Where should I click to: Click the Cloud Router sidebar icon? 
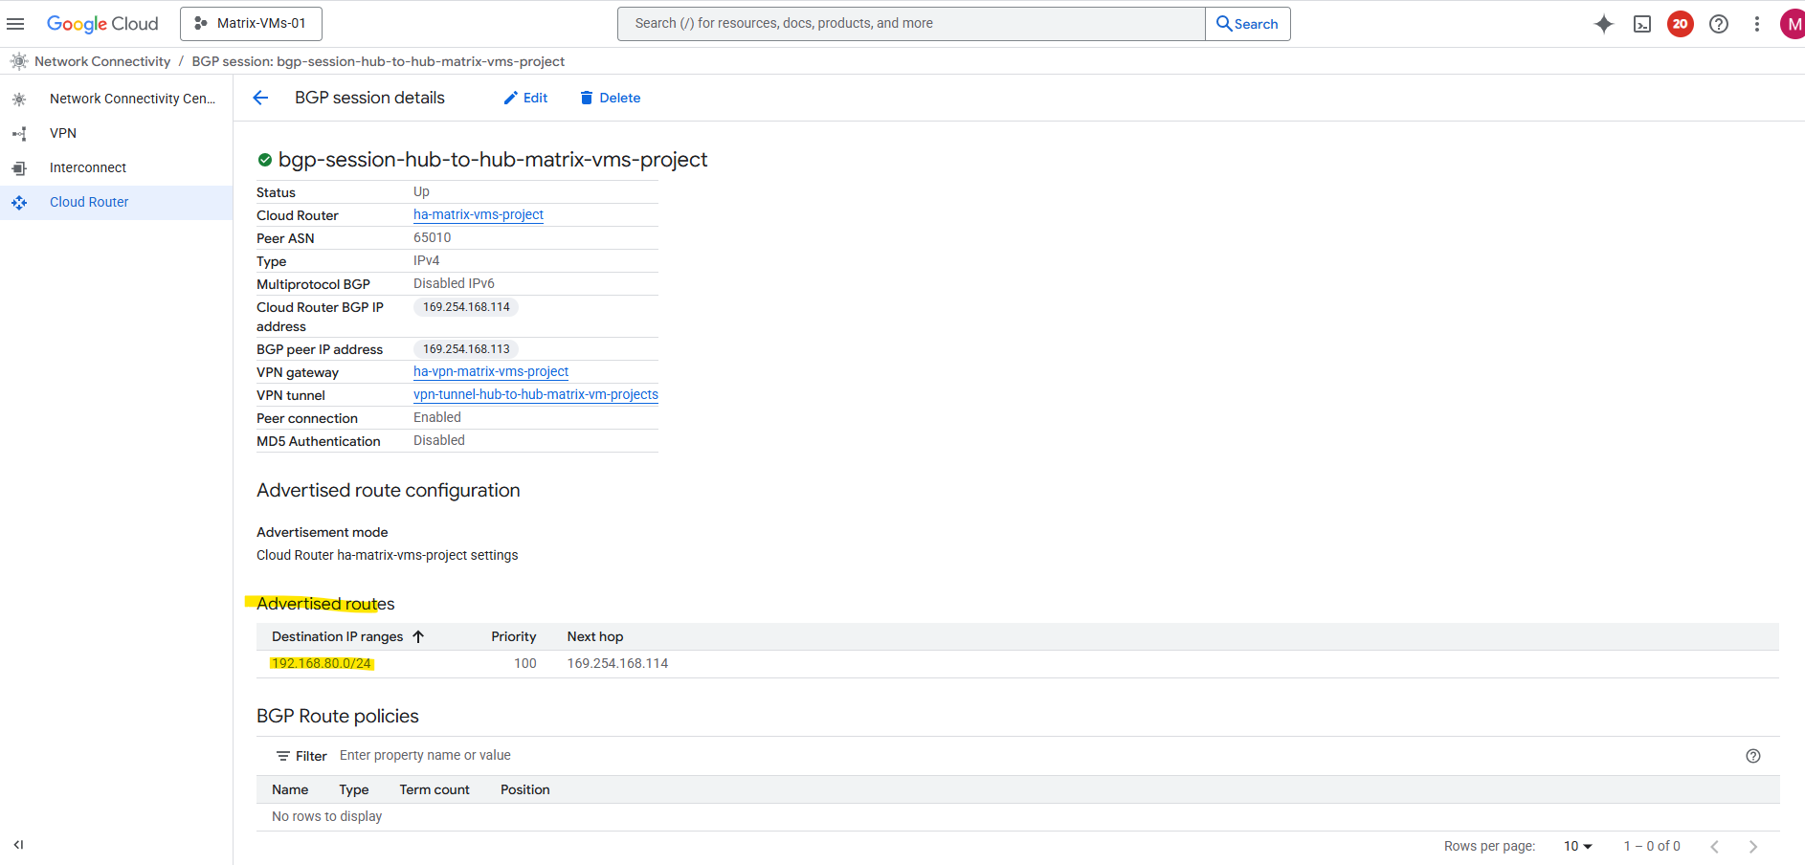[19, 202]
